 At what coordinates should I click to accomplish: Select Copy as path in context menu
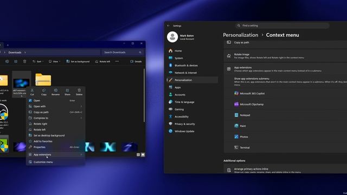pyautogui.click(x=55, y=112)
